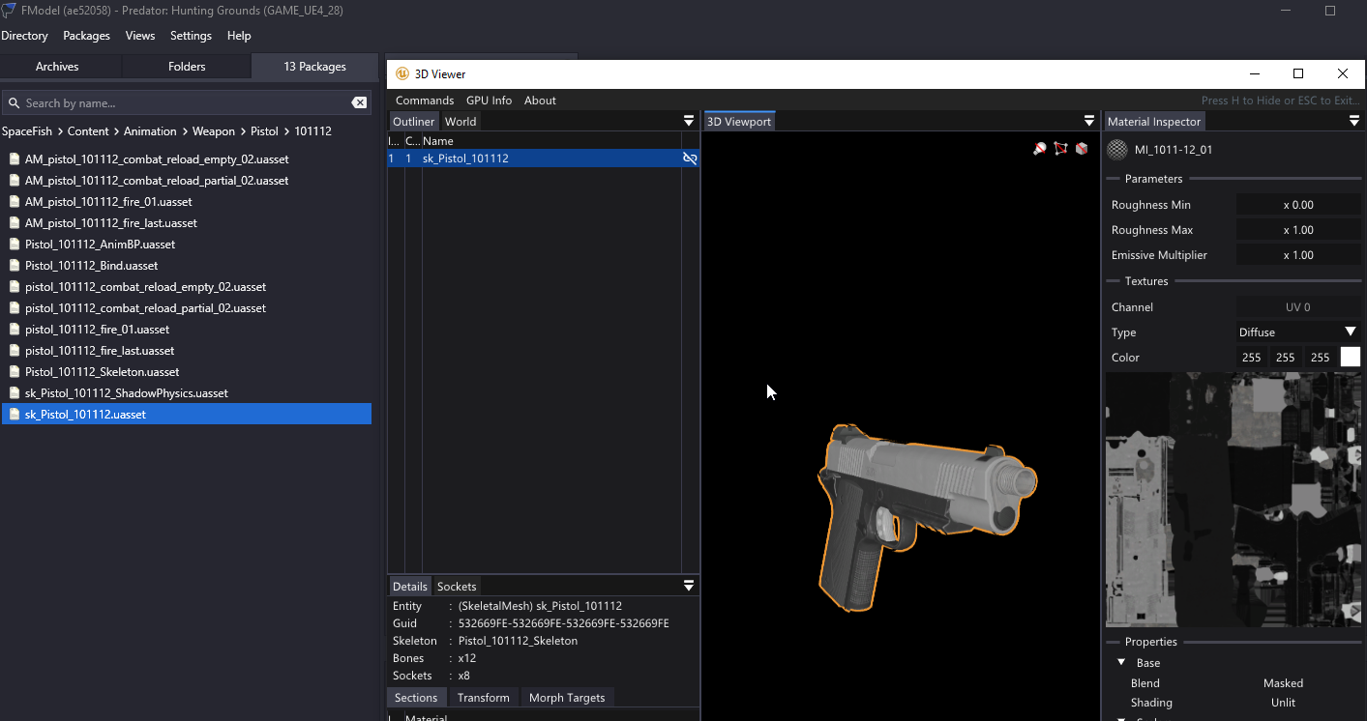Clear the search box with the X icon

point(359,103)
